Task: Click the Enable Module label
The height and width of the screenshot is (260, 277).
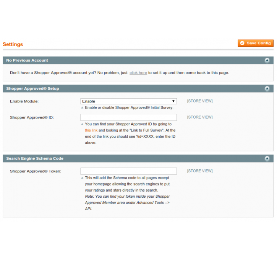Action: 24,101
